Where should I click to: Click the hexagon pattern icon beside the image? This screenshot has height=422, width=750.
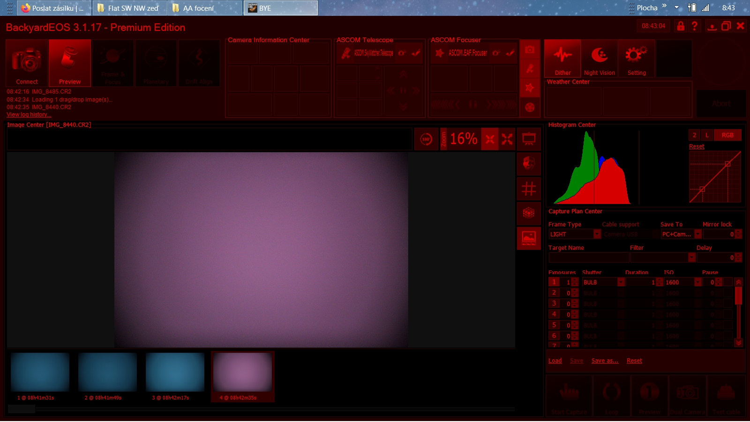(x=529, y=213)
